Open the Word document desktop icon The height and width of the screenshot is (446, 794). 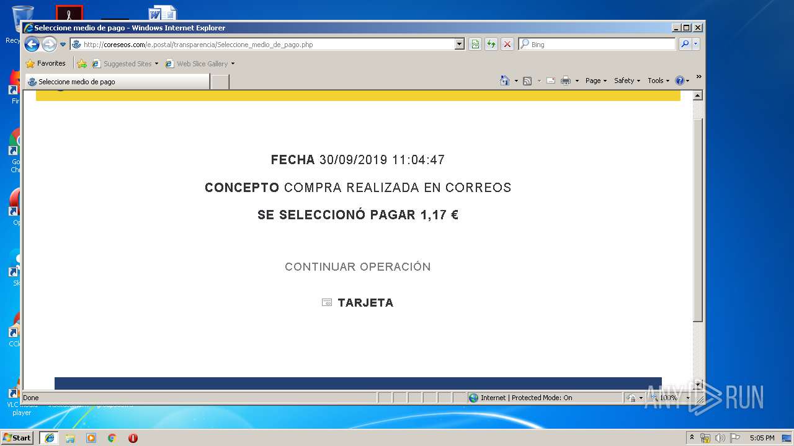(x=162, y=14)
